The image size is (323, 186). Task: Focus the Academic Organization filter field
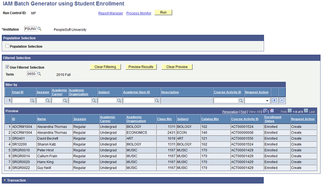pyautogui.click(x=80, y=100)
